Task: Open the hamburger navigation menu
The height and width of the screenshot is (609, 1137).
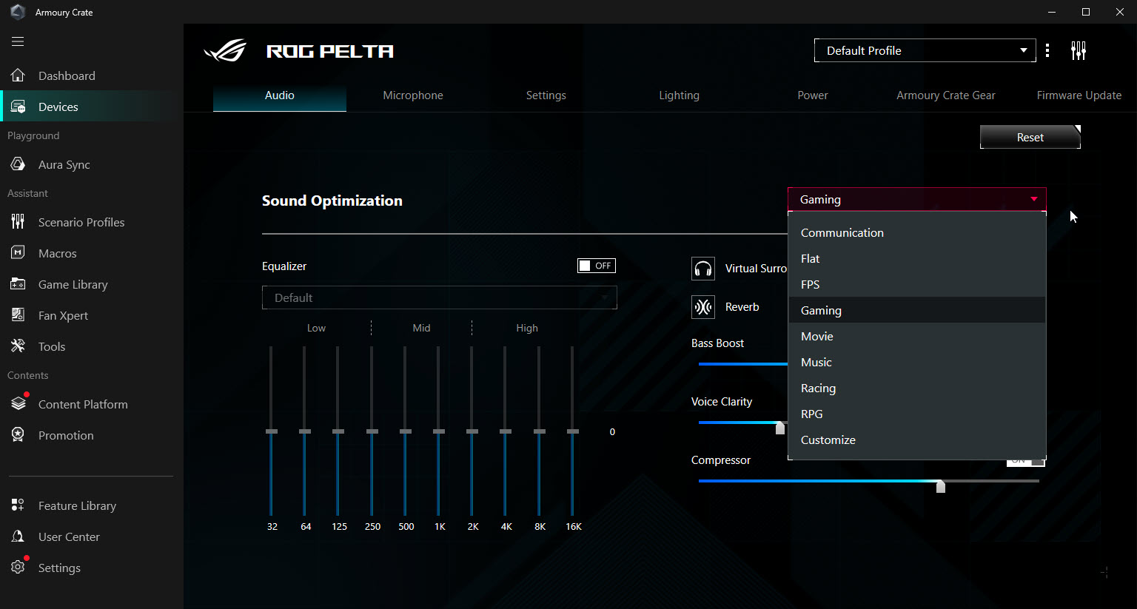Action: pos(18,41)
